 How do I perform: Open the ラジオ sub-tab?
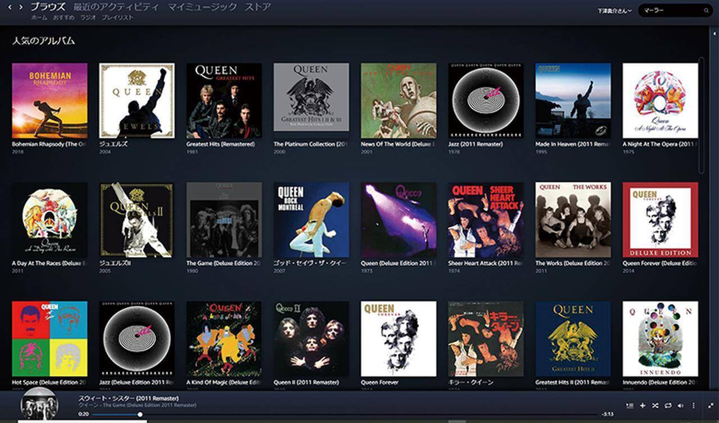pyautogui.click(x=88, y=18)
